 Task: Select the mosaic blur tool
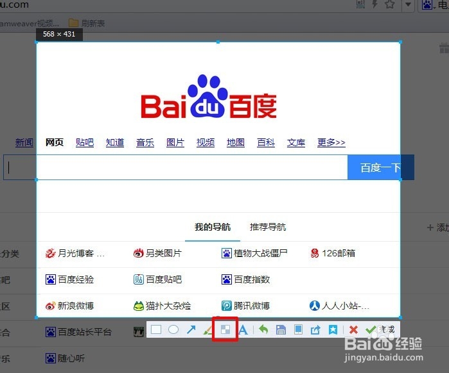(225, 329)
